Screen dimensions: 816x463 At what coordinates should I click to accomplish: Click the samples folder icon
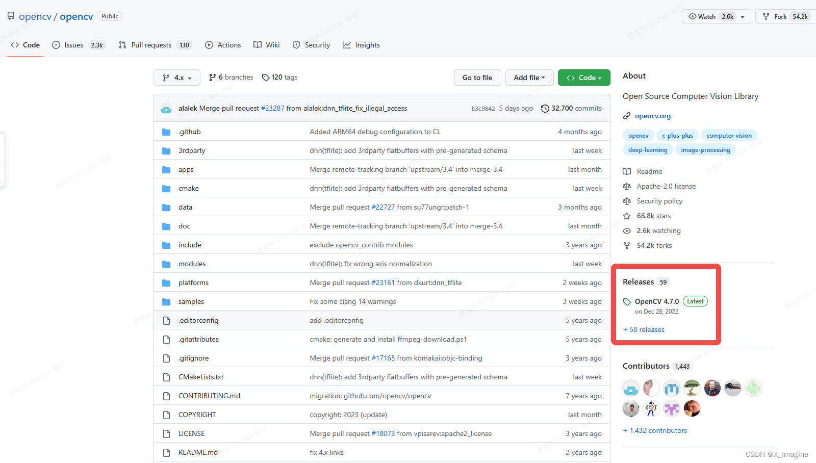[x=166, y=302]
